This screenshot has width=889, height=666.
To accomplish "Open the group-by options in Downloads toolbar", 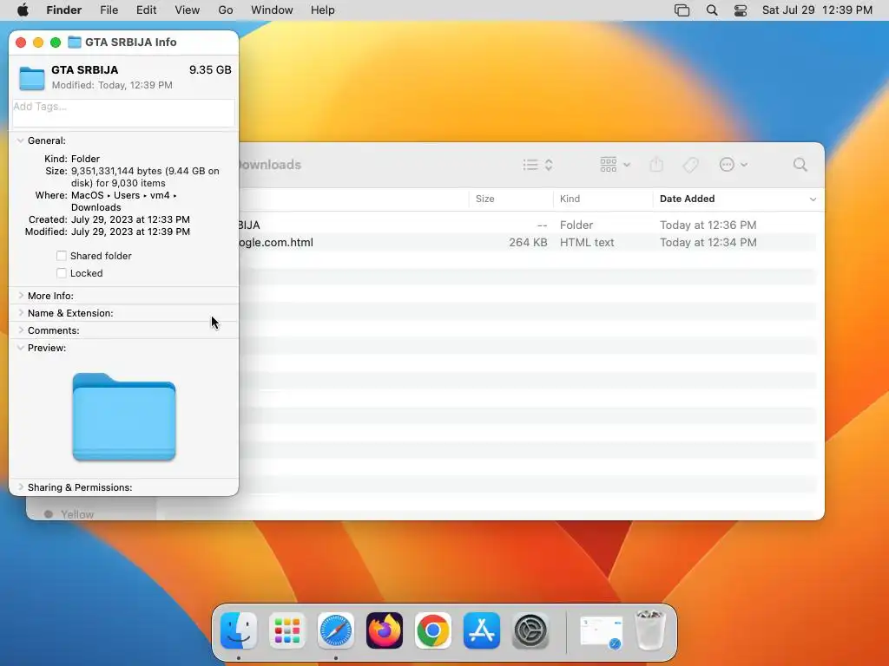I will click(616, 165).
